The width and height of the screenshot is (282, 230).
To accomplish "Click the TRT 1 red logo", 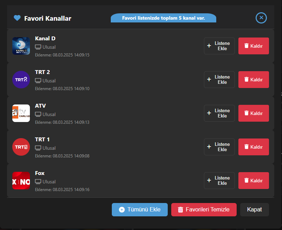I will coord(21,147).
